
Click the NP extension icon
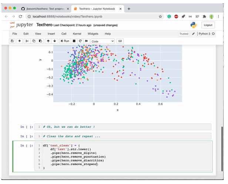pos(197,17)
